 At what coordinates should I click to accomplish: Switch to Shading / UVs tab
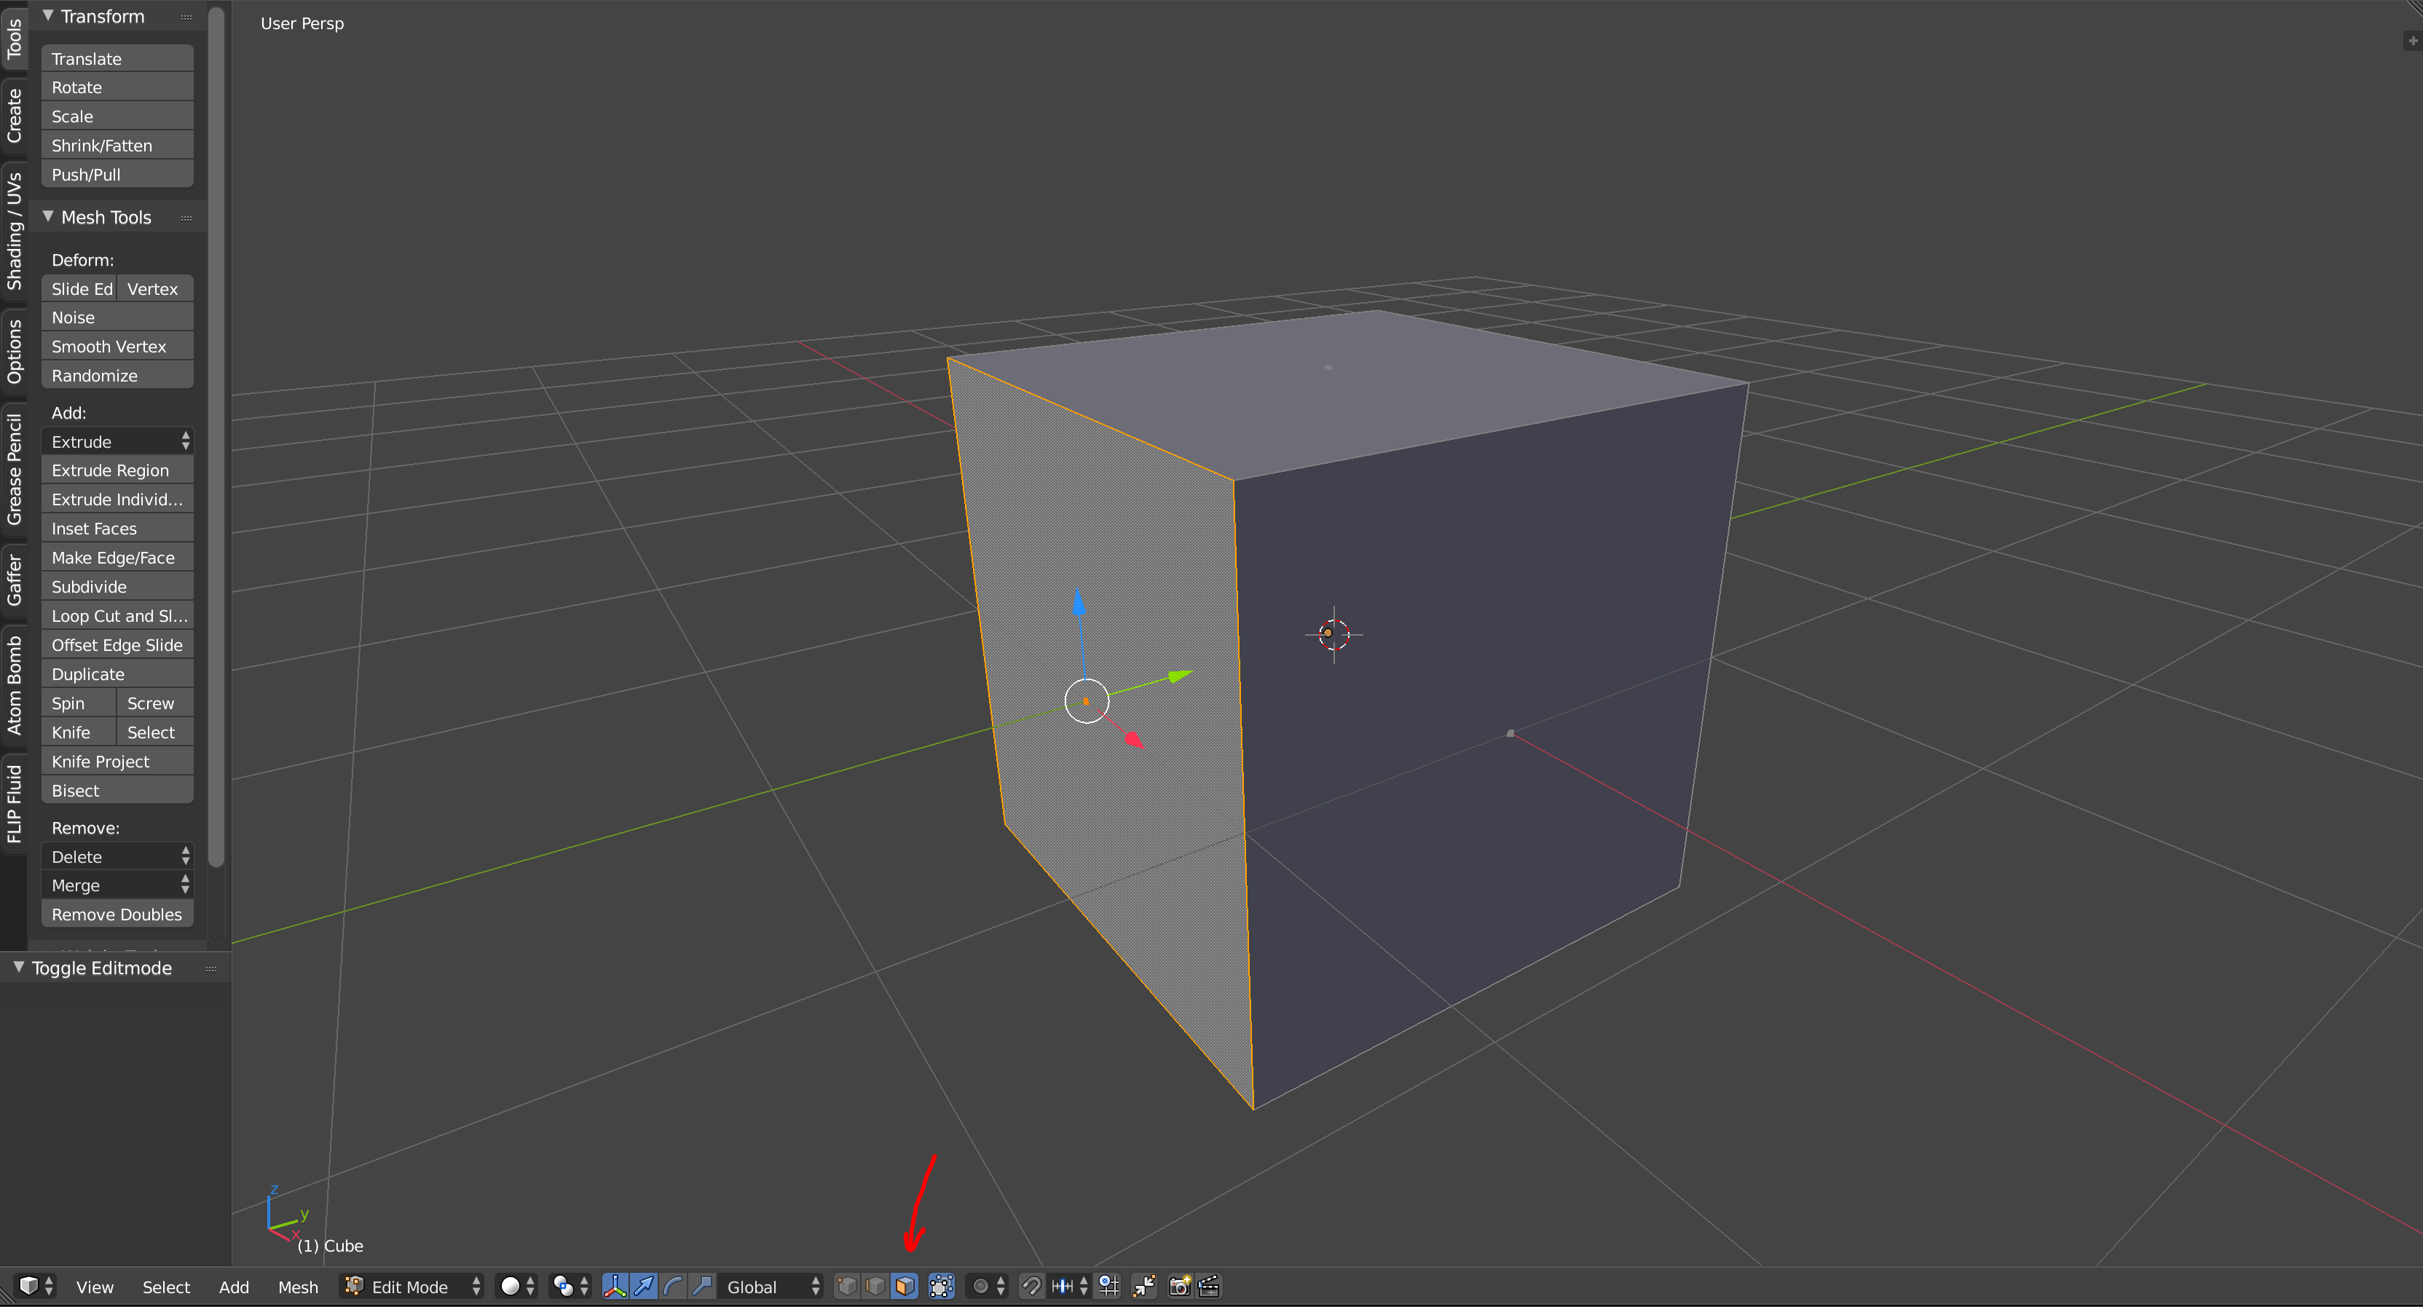pyautogui.click(x=14, y=230)
